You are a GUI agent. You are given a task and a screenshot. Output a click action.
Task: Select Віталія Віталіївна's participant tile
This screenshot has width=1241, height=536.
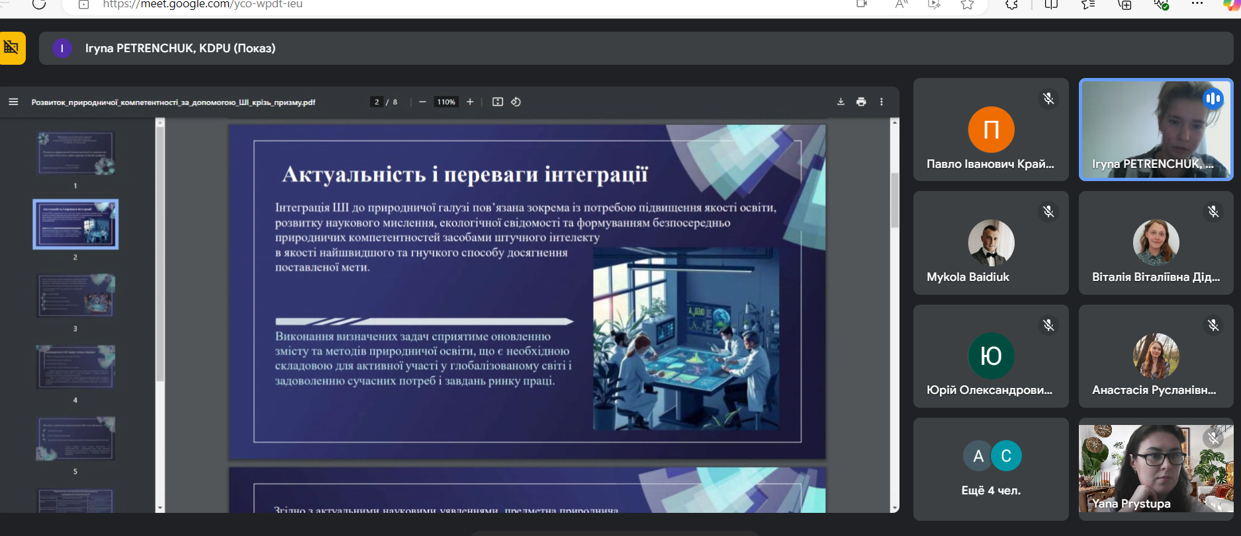(1156, 243)
